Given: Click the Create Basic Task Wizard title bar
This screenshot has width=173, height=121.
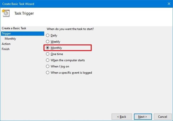Looking at the screenshot, I should pyautogui.click(x=83, y=4).
